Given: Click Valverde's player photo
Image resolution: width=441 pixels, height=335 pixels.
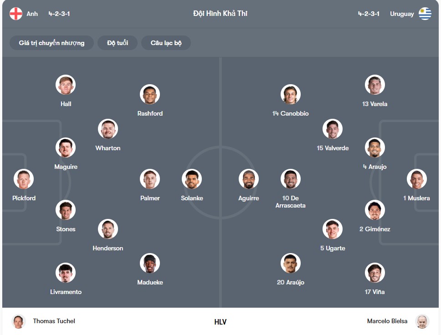Looking at the screenshot, I should pos(333,128).
